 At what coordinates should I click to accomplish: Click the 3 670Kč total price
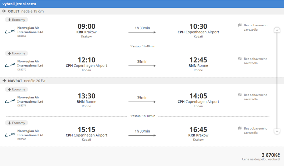click(x=270, y=155)
